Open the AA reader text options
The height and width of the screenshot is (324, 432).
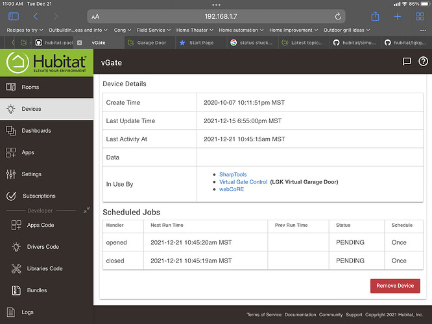[95, 17]
